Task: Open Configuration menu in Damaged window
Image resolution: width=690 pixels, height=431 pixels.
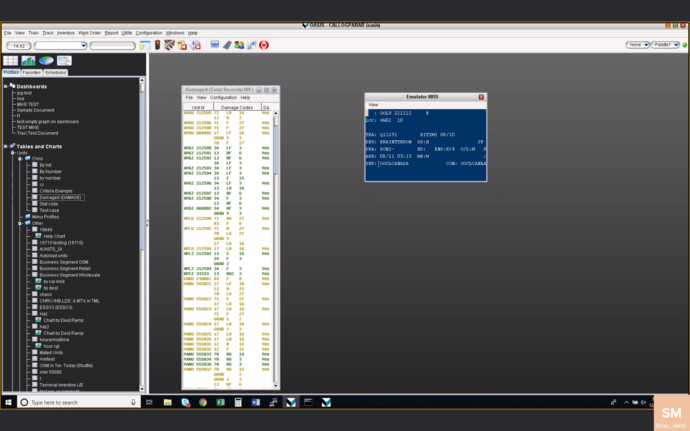Action: click(x=223, y=98)
